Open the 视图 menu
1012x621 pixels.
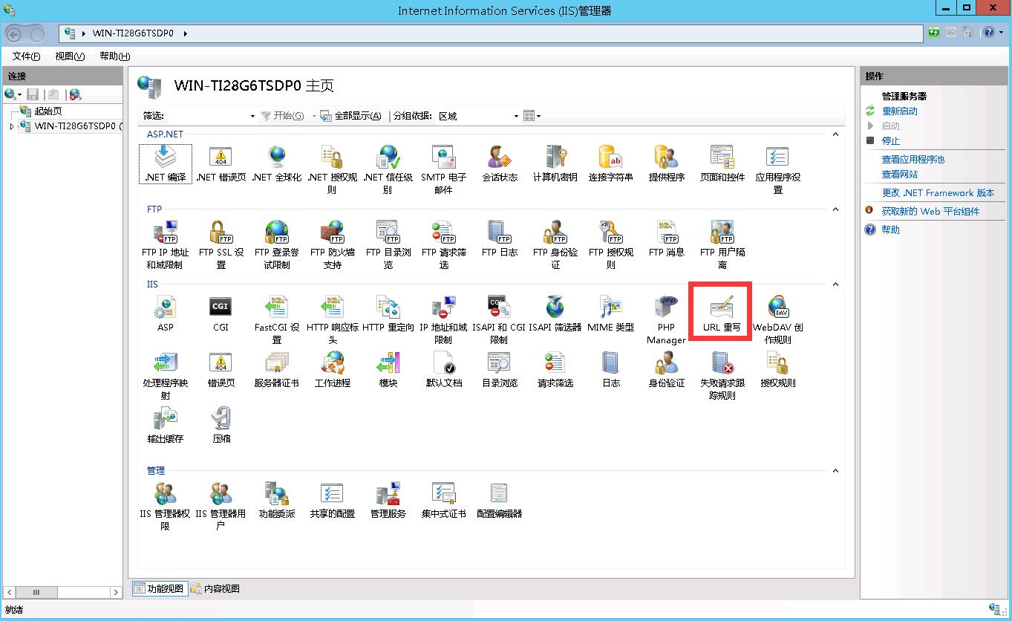pyautogui.click(x=68, y=56)
